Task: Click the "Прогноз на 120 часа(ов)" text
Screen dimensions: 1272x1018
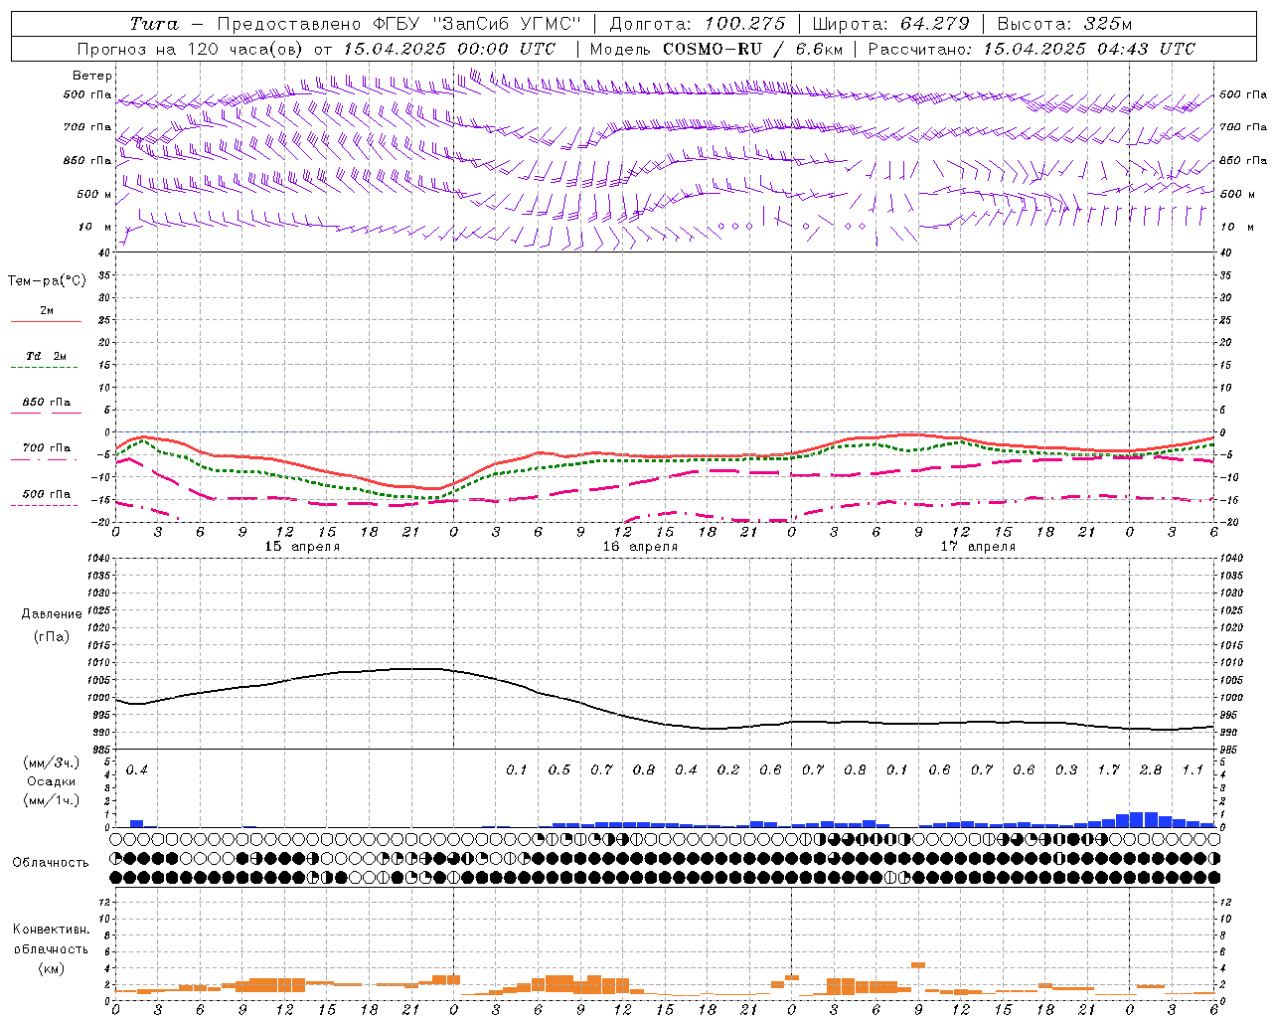Action: coord(191,49)
